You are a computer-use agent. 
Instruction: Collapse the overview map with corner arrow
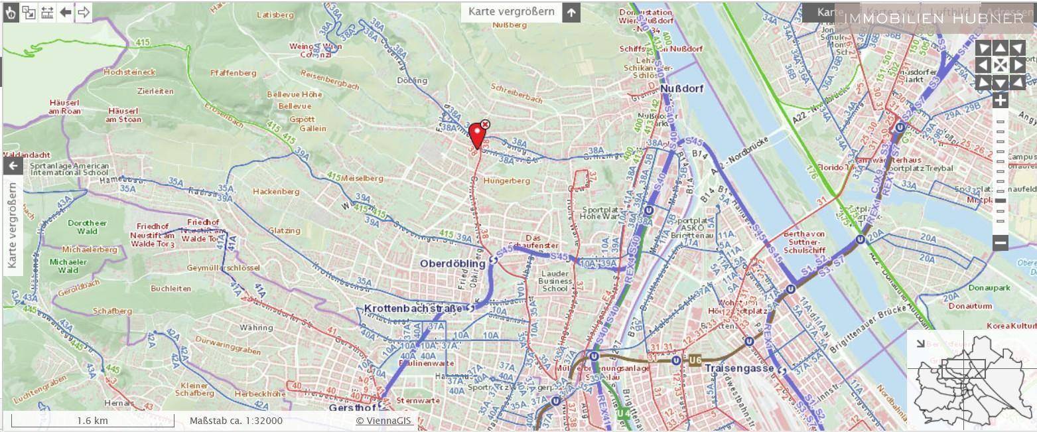coord(918,343)
